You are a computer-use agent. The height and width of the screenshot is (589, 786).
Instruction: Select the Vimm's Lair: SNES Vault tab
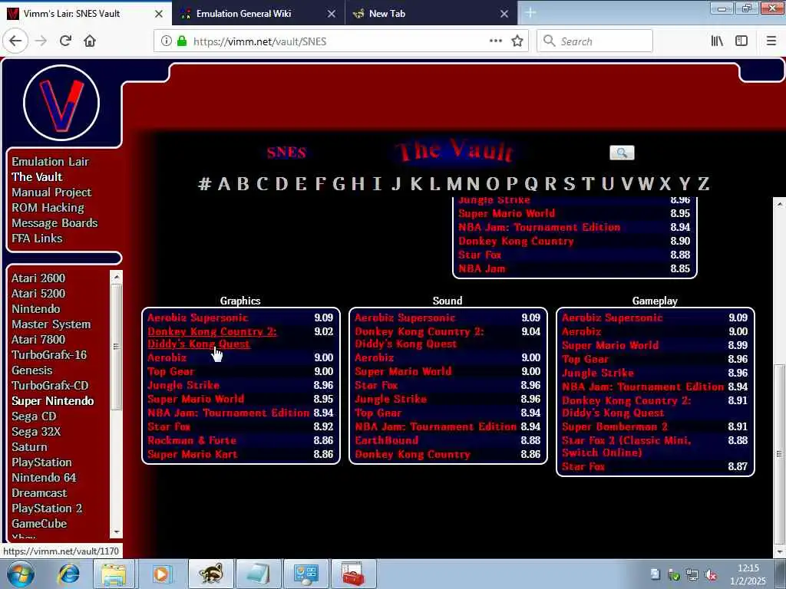pos(71,14)
